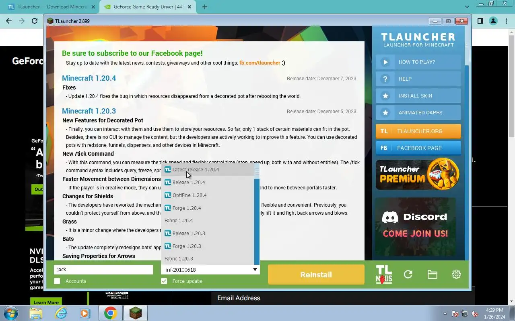This screenshot has width=515, height=321.
Task: Click TL icon next to OptiFine 1.20.4
Action: tap(168, 195)
